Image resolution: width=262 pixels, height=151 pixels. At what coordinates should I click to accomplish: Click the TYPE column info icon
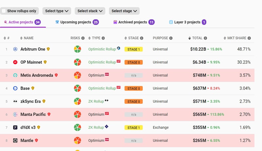pos(103,38)
